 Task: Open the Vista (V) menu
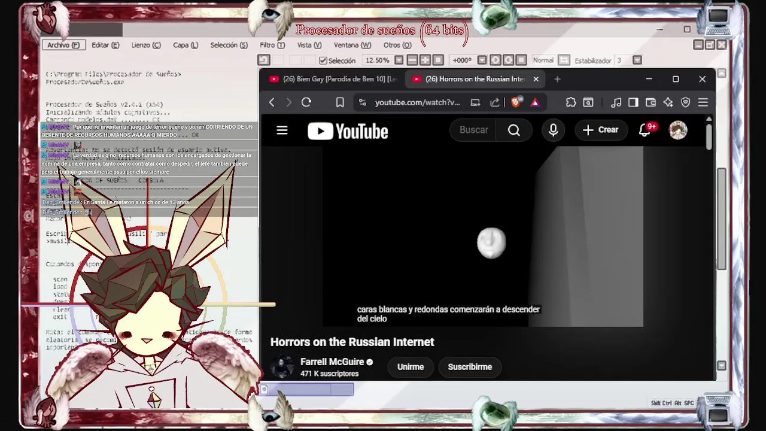click(309, 45)
